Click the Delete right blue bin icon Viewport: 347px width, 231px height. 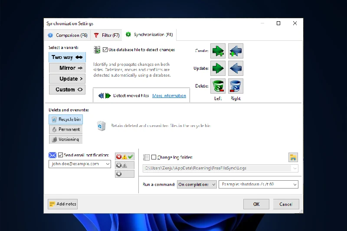point(236,86)
